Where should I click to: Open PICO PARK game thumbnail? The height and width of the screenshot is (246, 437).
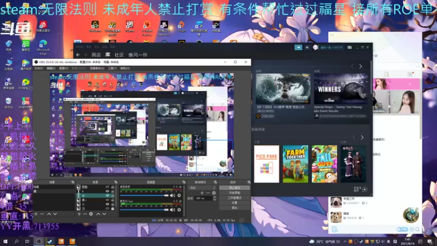coord(267,164)
